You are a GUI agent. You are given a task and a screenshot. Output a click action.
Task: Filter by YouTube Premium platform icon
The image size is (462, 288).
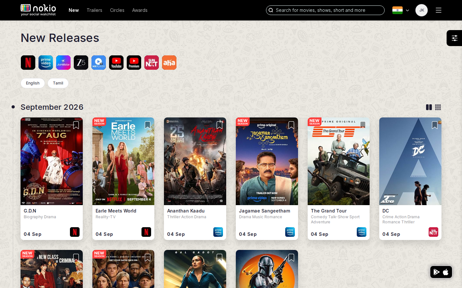click(x=134, y=62)
